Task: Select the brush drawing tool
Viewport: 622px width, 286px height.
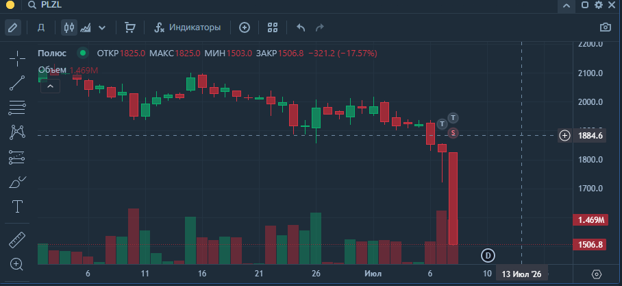Action: pos(17,182)
